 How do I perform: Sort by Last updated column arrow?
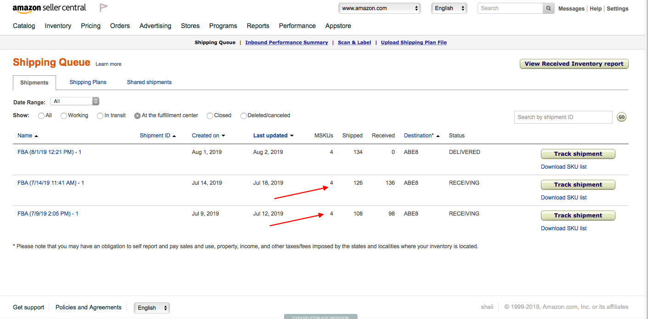click(x=291, y=136)
